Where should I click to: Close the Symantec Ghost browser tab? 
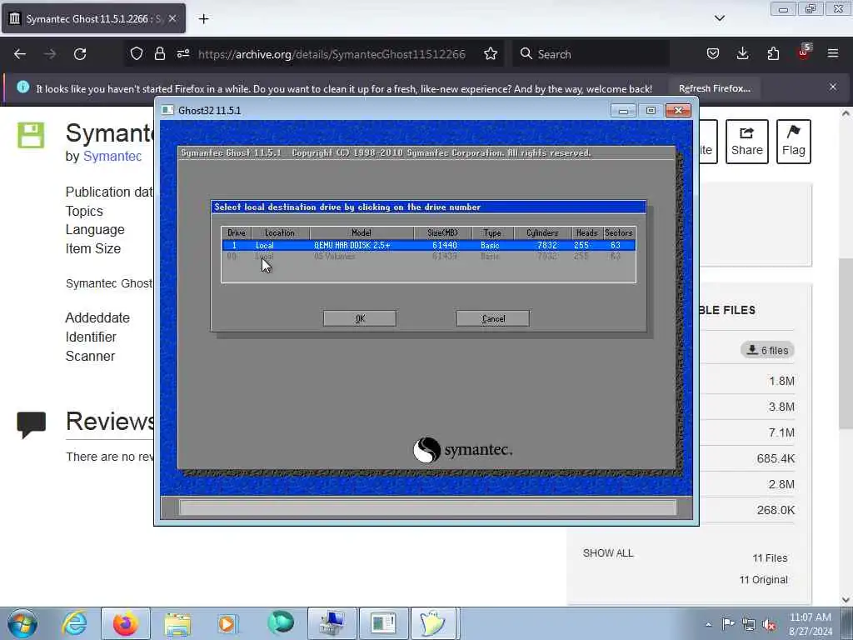coord(172,18)
